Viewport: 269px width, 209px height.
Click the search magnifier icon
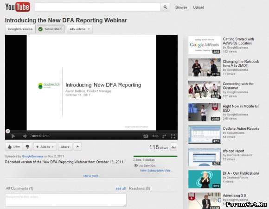[x=165, y=7]
